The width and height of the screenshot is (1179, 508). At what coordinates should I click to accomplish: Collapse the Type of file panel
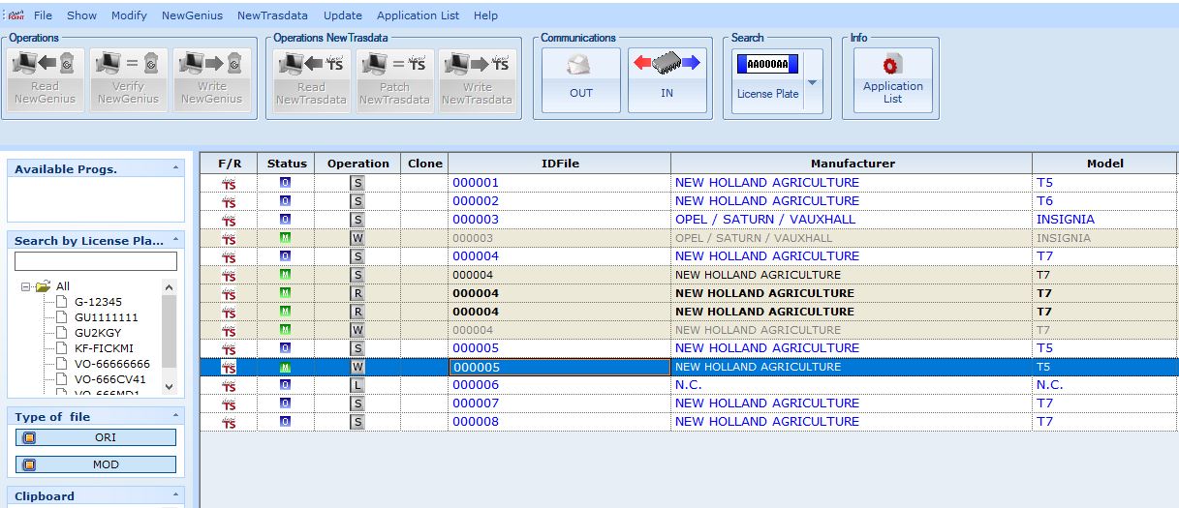[175, 416]
